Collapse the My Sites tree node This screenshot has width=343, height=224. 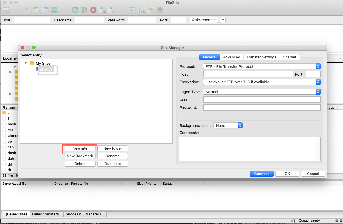click(26, 63)
